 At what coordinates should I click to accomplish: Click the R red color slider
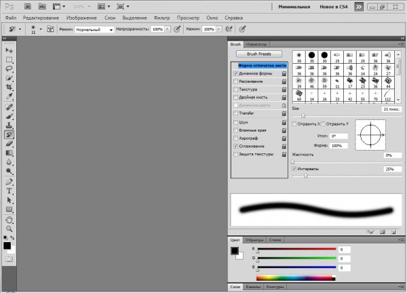(296, 249)
